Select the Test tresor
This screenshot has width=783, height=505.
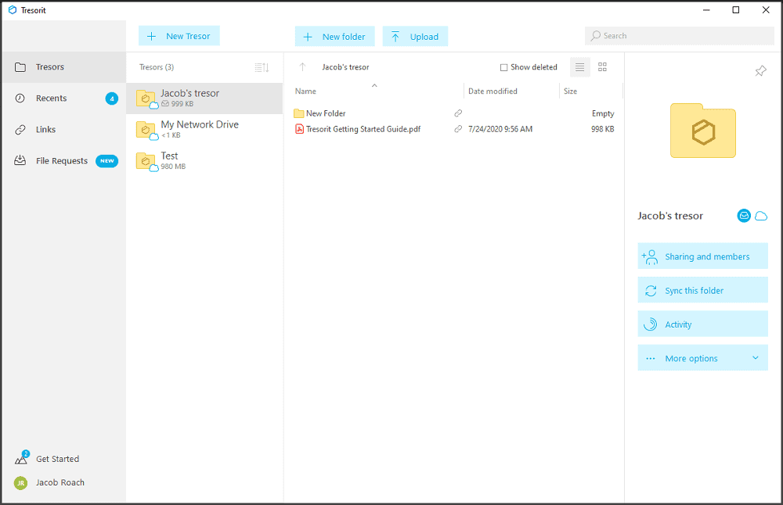pos(204,160)
